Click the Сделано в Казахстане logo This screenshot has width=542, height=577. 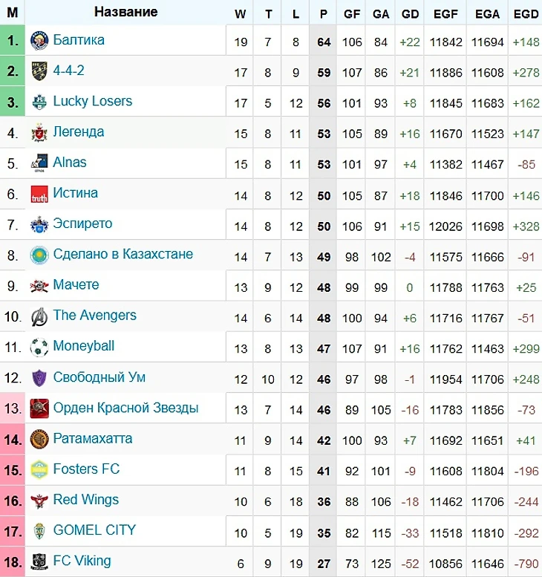[x=39, y=255]
